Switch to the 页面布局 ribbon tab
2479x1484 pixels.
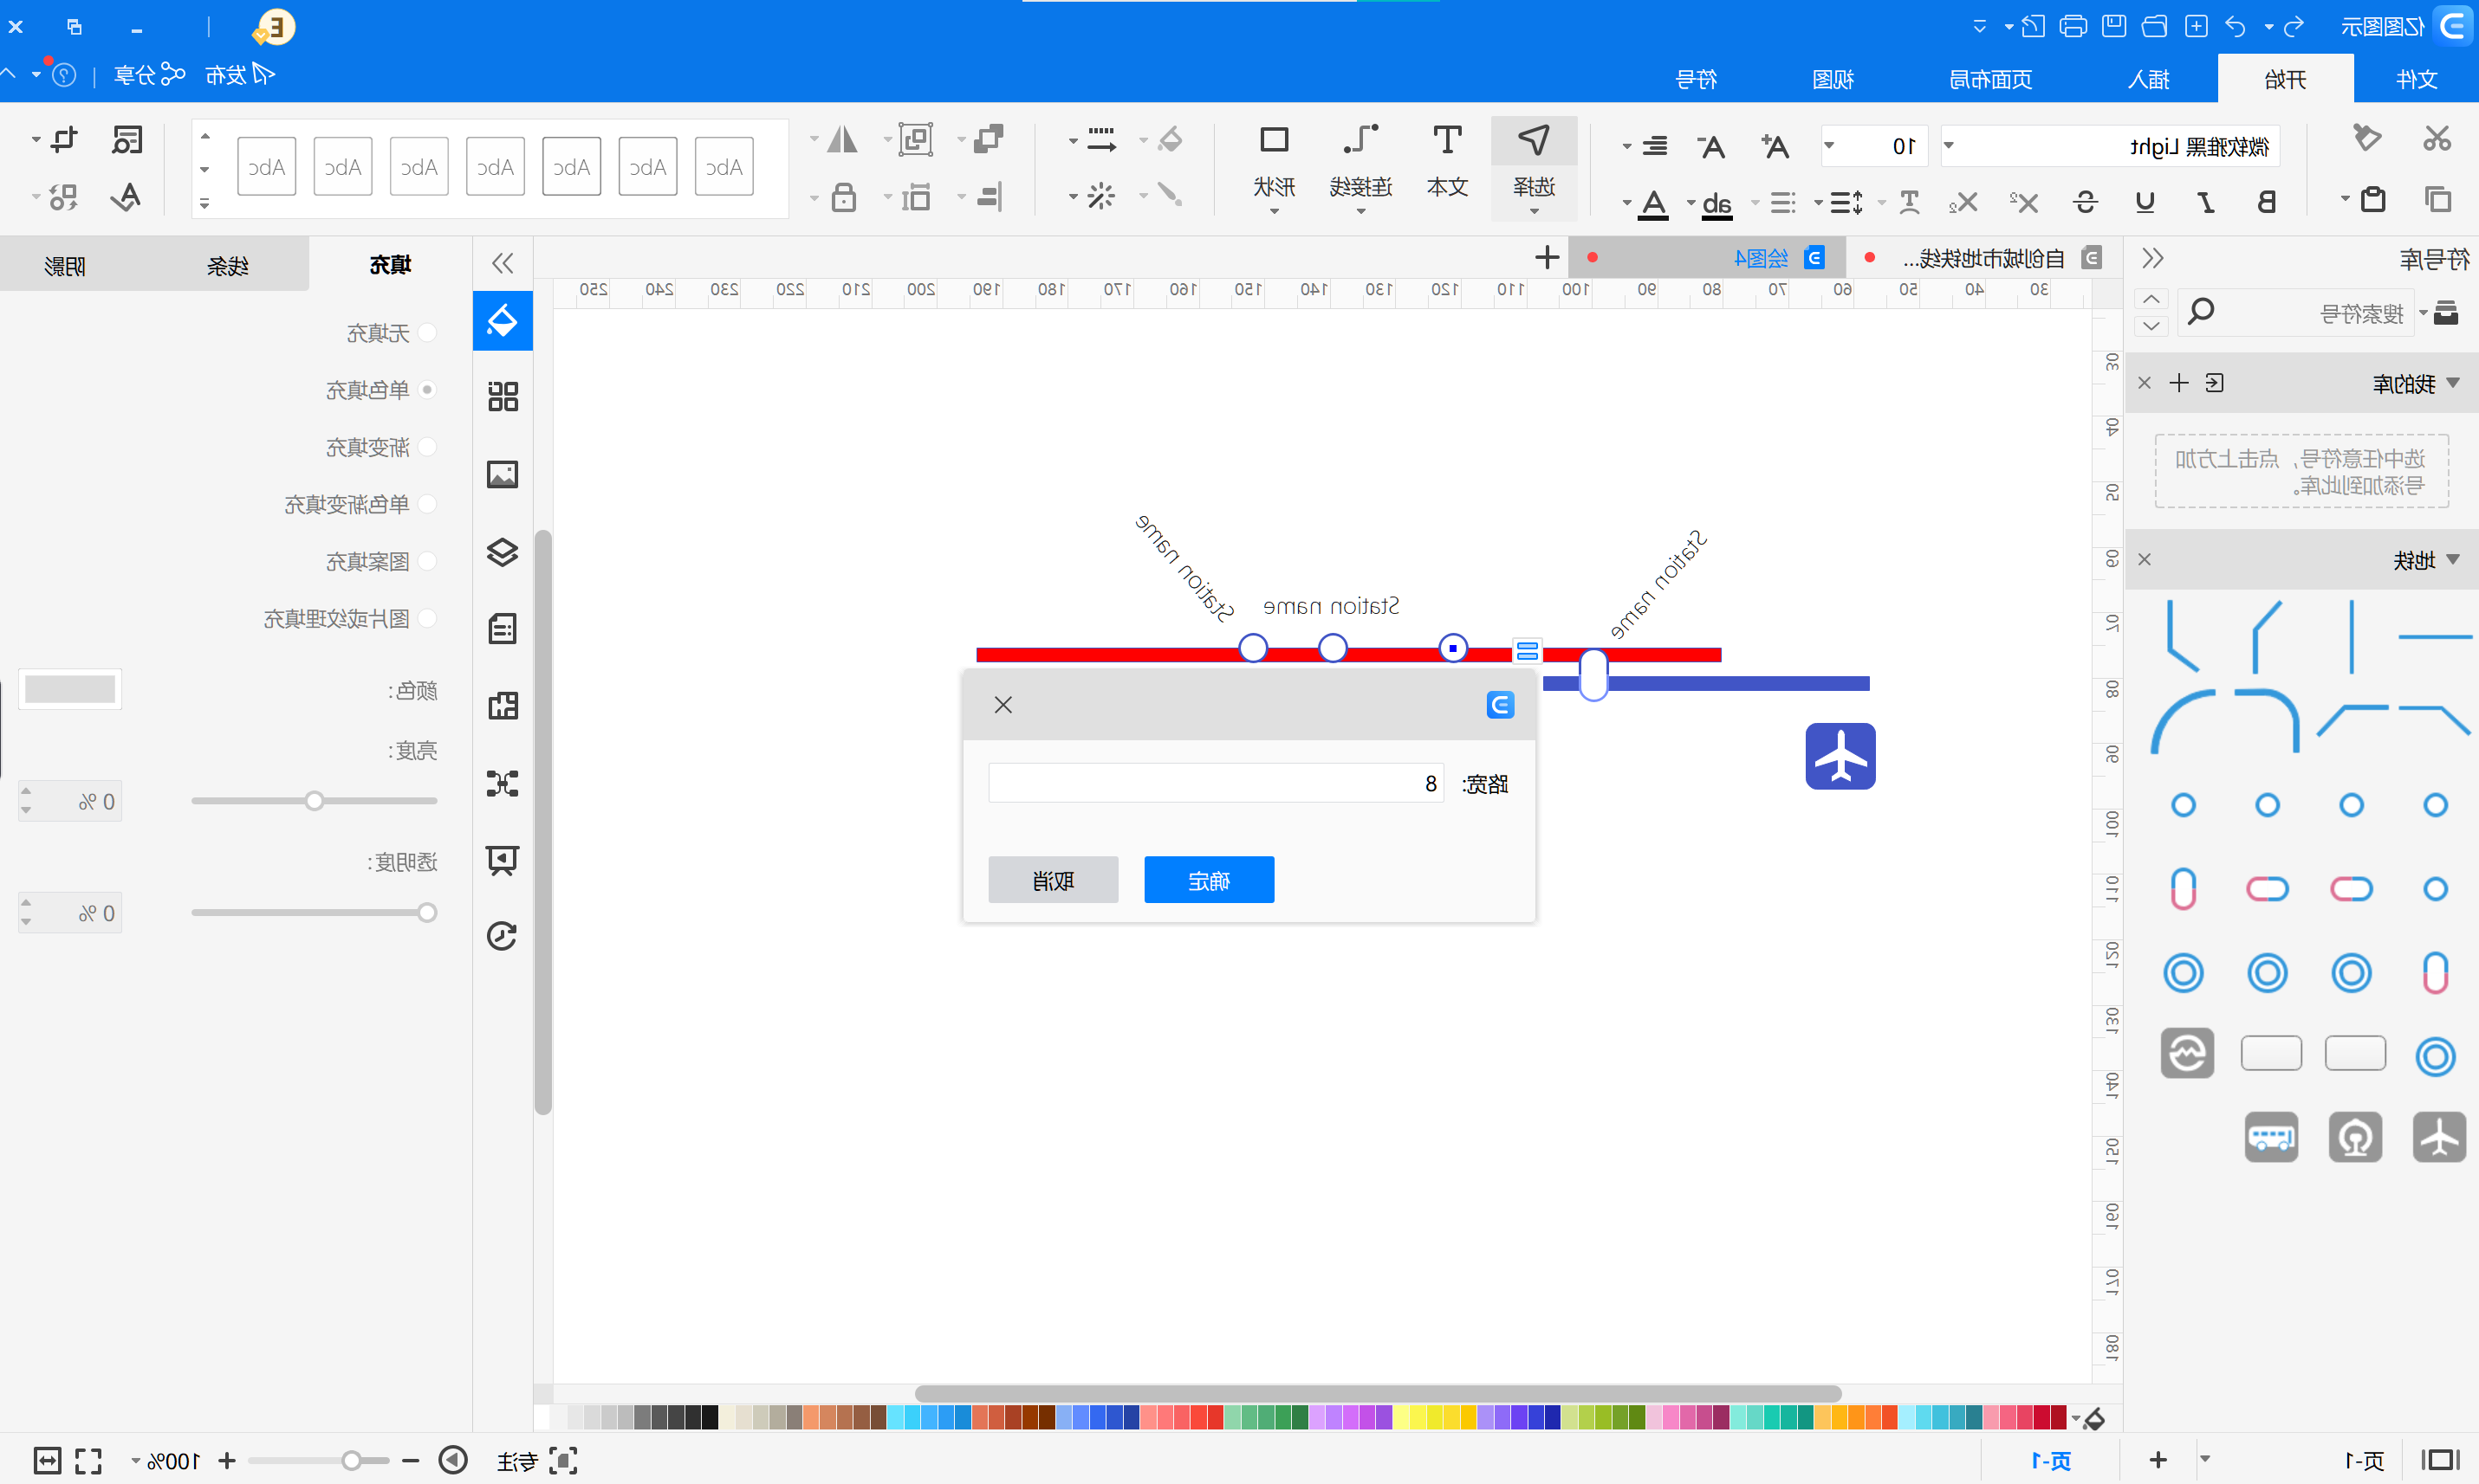(x=1989, y=79)
